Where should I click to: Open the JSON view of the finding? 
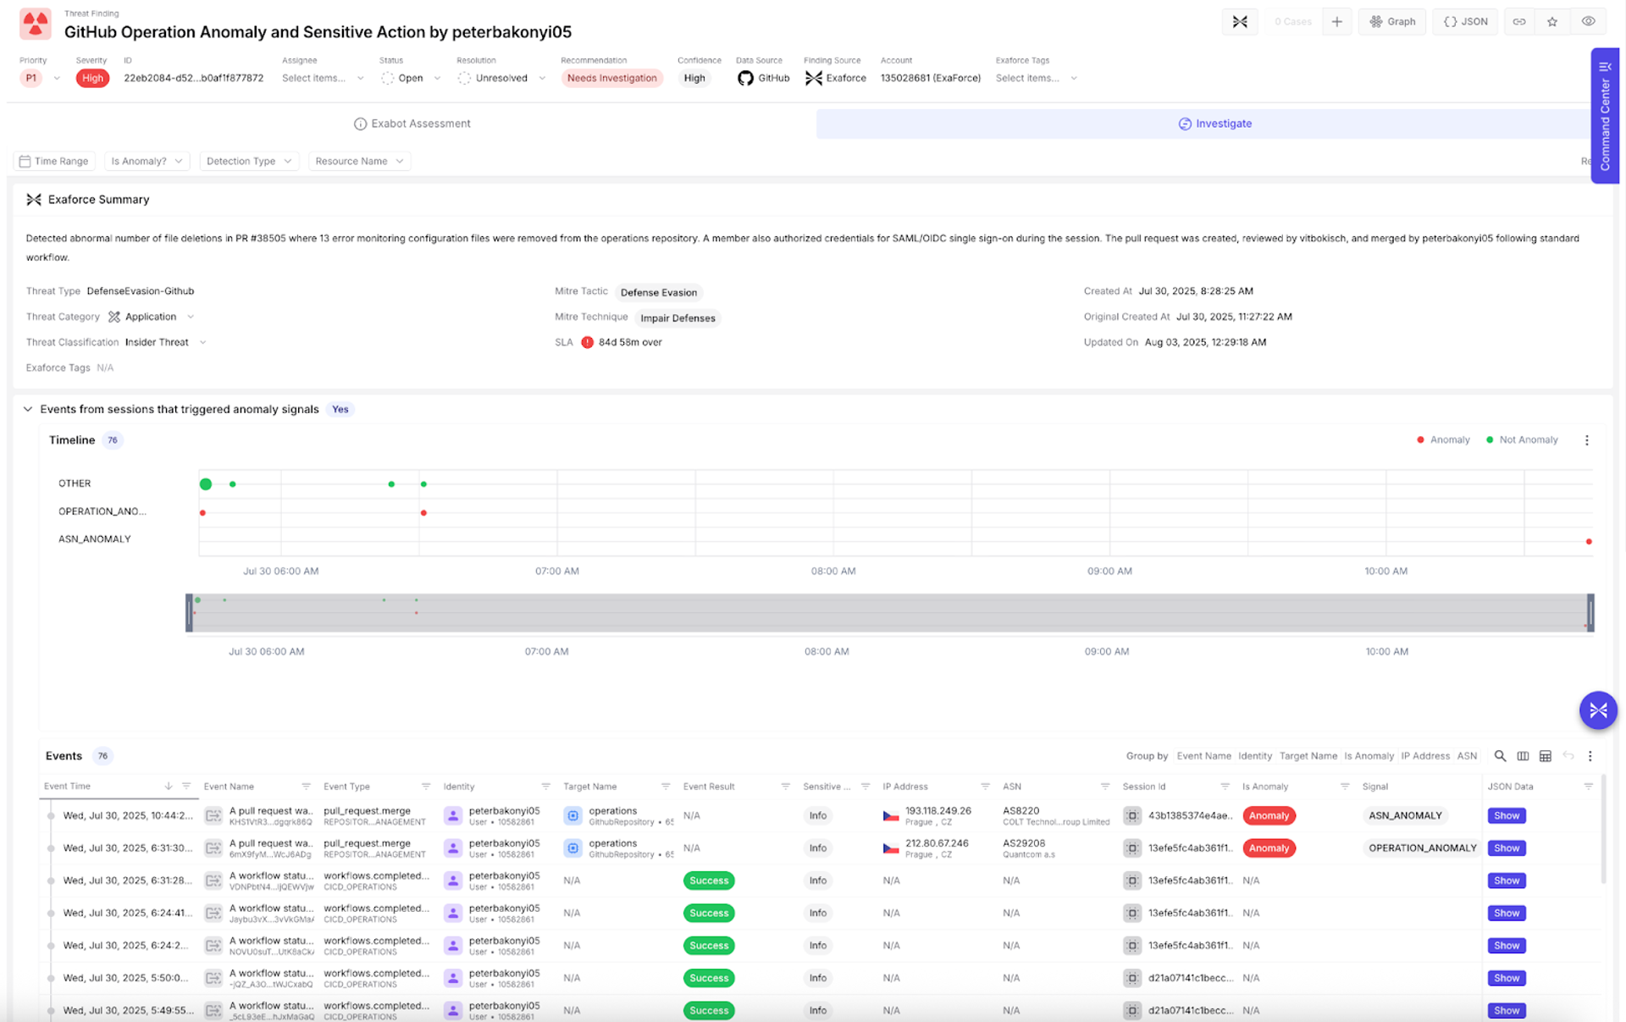(1465, 22)
